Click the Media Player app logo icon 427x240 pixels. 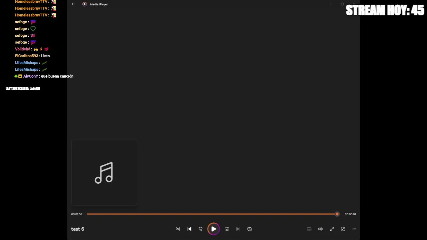84,4
